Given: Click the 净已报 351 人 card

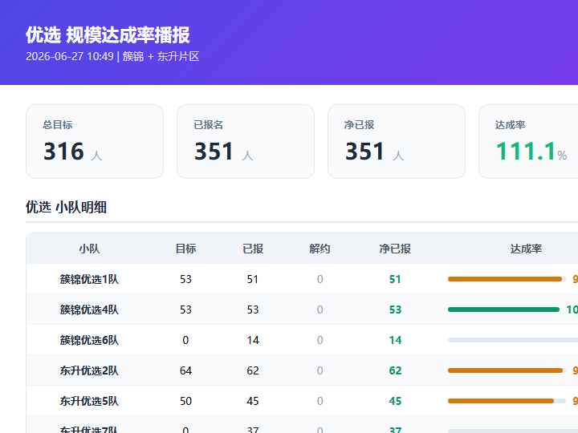Looking at the screenshot, I should point(397,141).
